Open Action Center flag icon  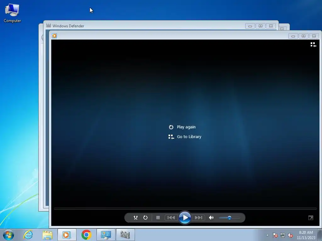275,235
